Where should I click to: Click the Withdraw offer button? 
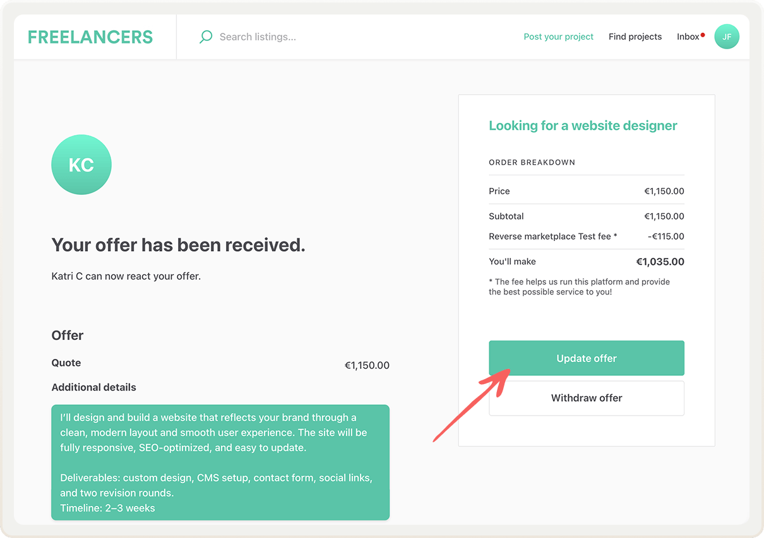click(586, 398)
